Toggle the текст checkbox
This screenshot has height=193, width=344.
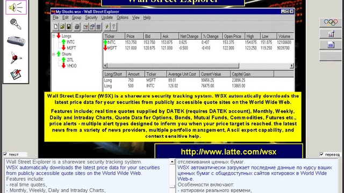pos(5,154)
